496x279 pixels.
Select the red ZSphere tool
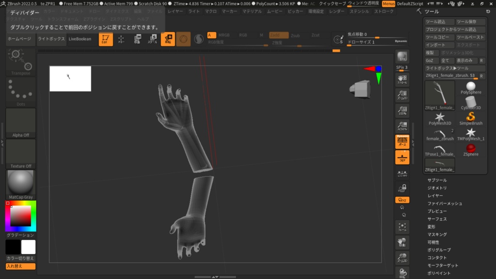click(471, 150)
